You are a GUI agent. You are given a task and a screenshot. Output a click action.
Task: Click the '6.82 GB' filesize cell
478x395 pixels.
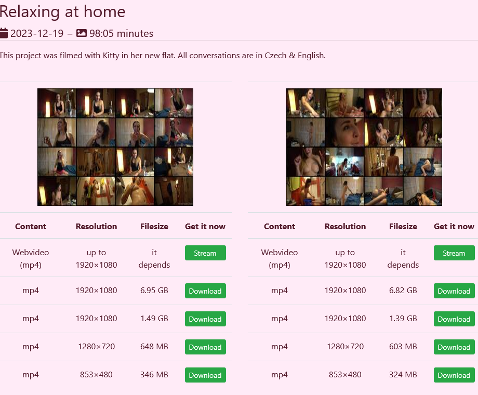tap(403, 291)
